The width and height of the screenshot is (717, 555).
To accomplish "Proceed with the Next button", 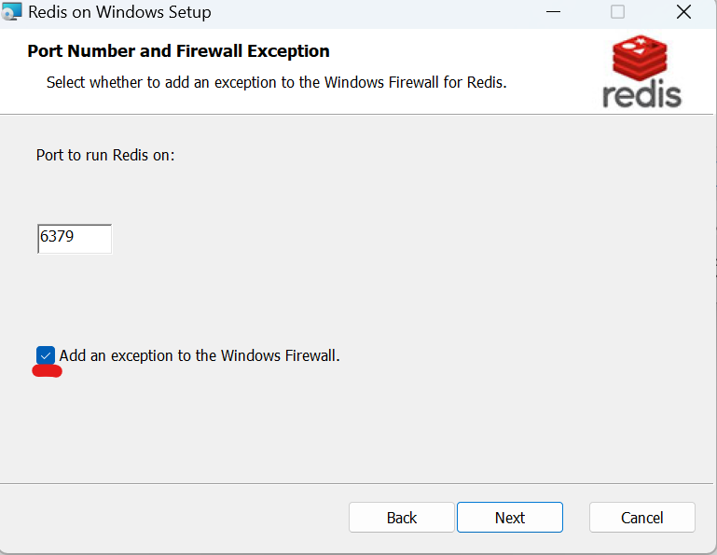I will [510, 518].
